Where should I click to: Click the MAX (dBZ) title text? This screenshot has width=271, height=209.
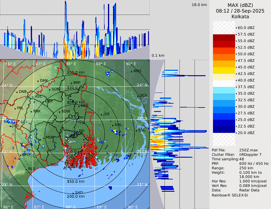click(x=240, y=5)
